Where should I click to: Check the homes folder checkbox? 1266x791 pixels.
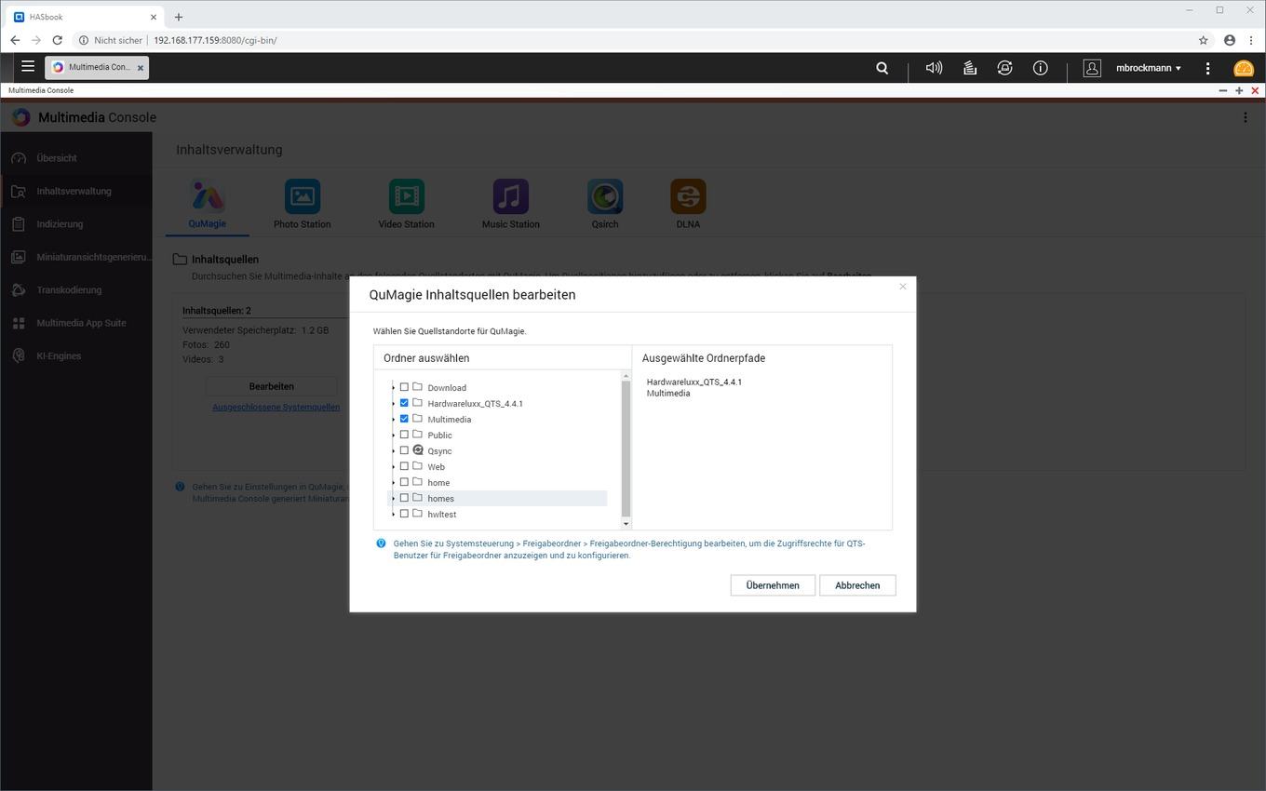click(x=404, y=498)
